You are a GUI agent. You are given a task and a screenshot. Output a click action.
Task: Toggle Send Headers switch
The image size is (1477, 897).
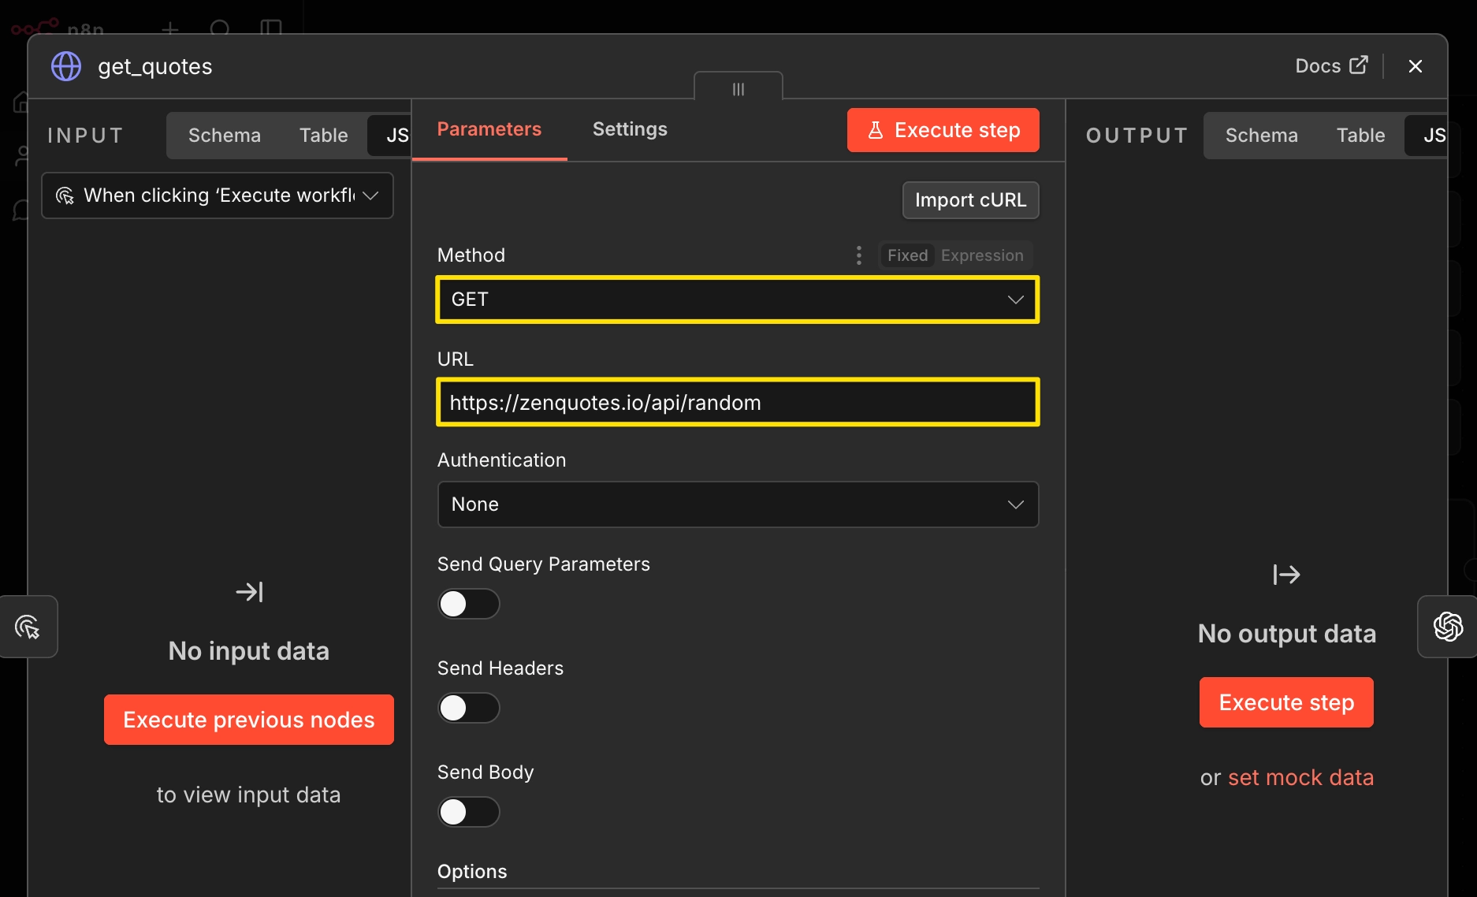click(x=469, y=708)
